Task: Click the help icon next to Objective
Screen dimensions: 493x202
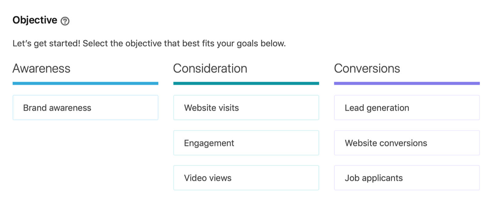Action: (65, 21)
